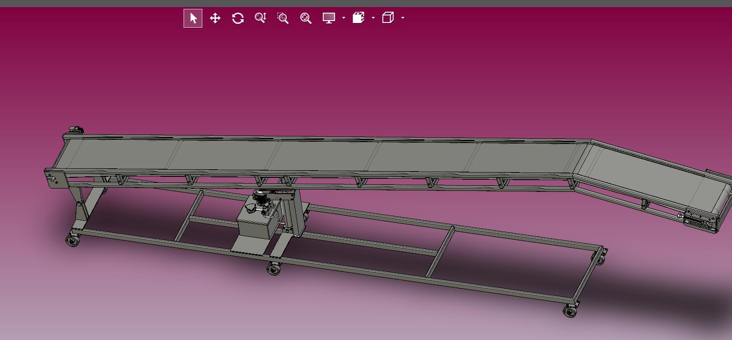Click the wireframe cube display-style icon

click(x=388, y=18)
